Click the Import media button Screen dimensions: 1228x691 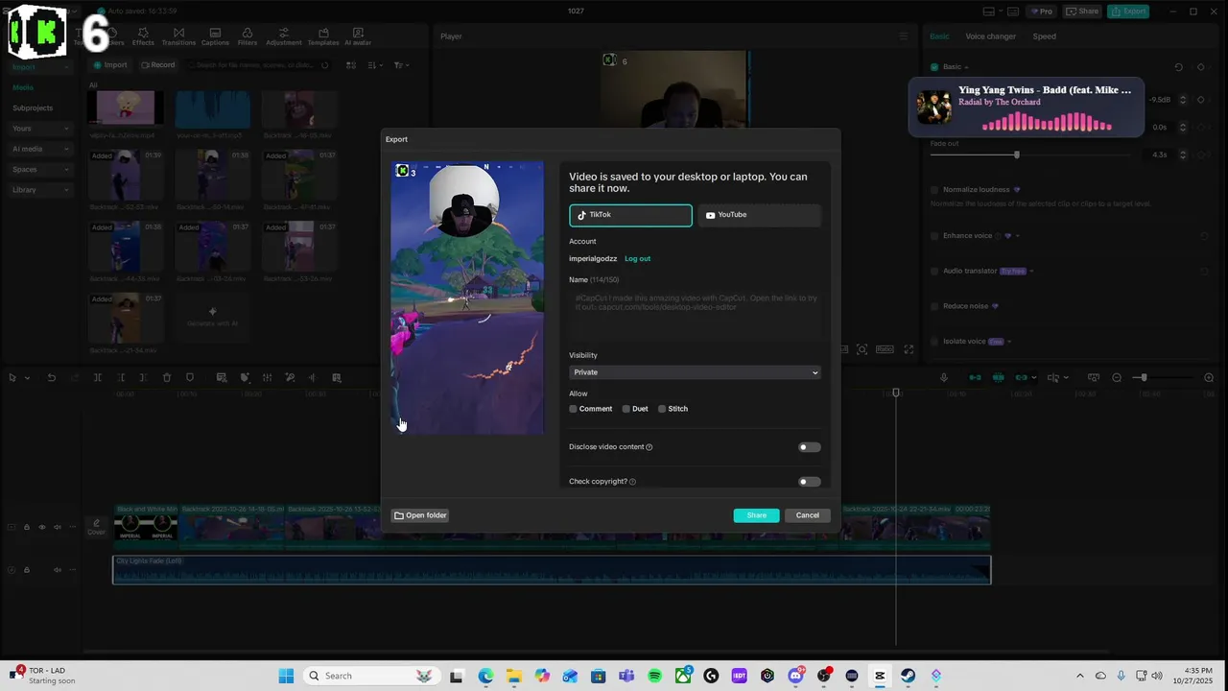(110, 65)
